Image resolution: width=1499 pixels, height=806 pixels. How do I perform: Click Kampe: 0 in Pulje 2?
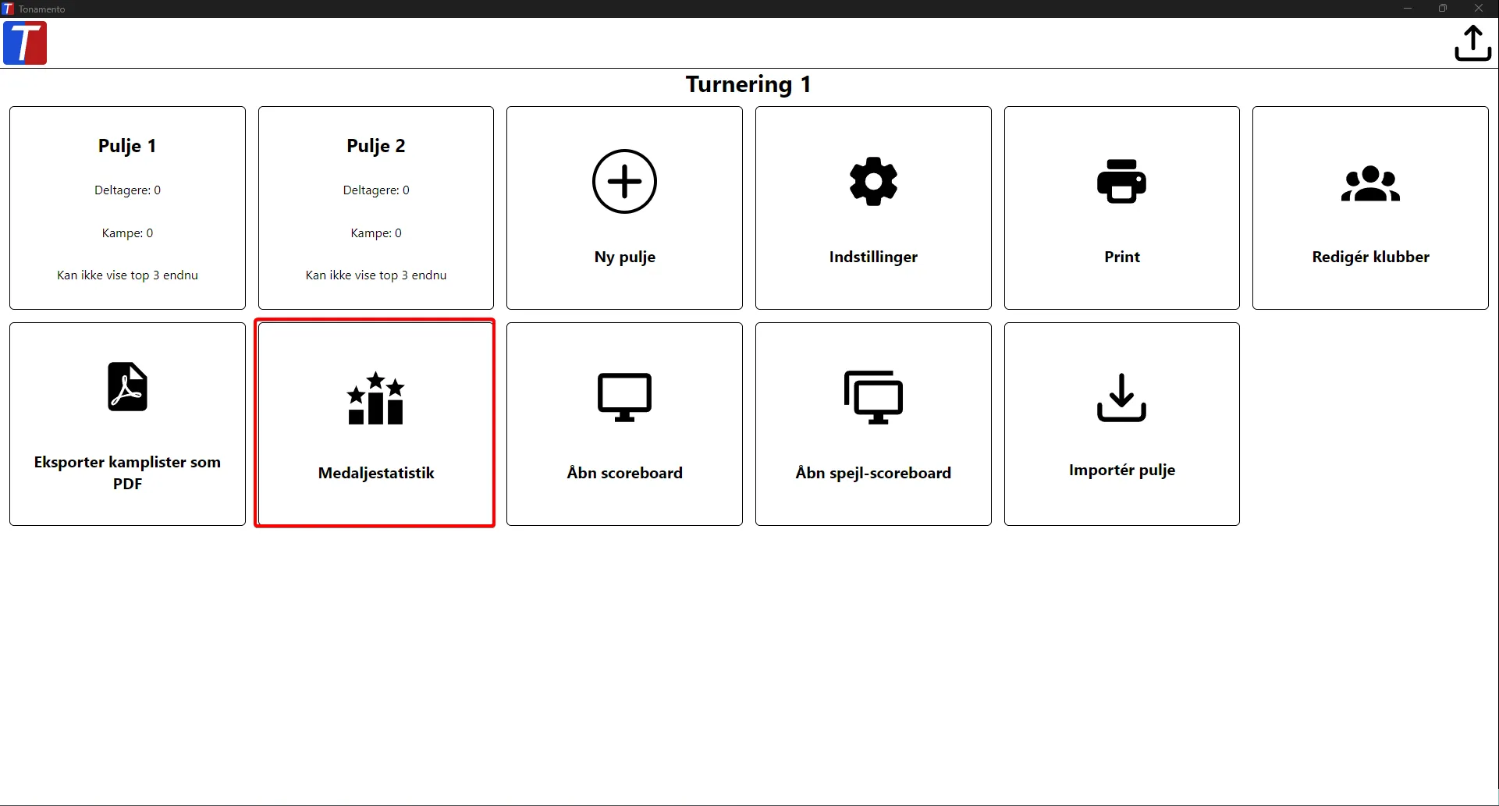click(376, 233)
